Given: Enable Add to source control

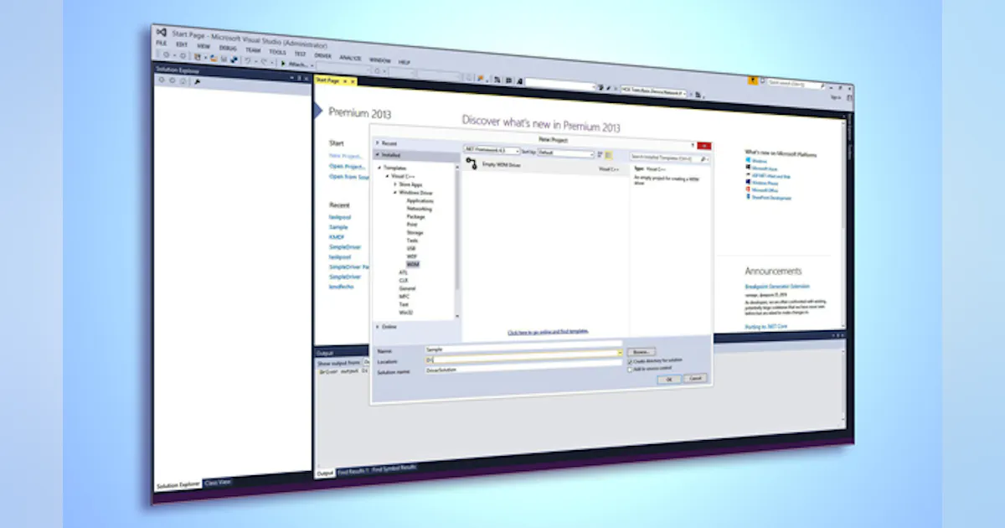Looking at the screenshot, I should (630, 370).
